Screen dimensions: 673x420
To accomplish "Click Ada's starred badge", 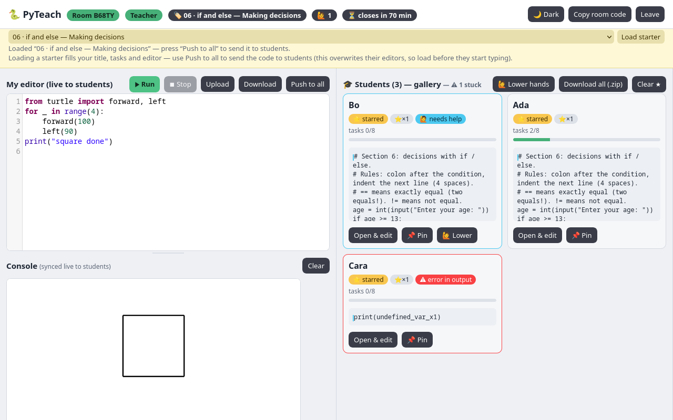I will click(533, 119).
